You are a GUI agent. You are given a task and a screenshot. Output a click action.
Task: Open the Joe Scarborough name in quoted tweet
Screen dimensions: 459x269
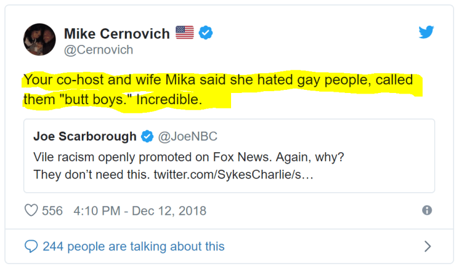(86, 136)
